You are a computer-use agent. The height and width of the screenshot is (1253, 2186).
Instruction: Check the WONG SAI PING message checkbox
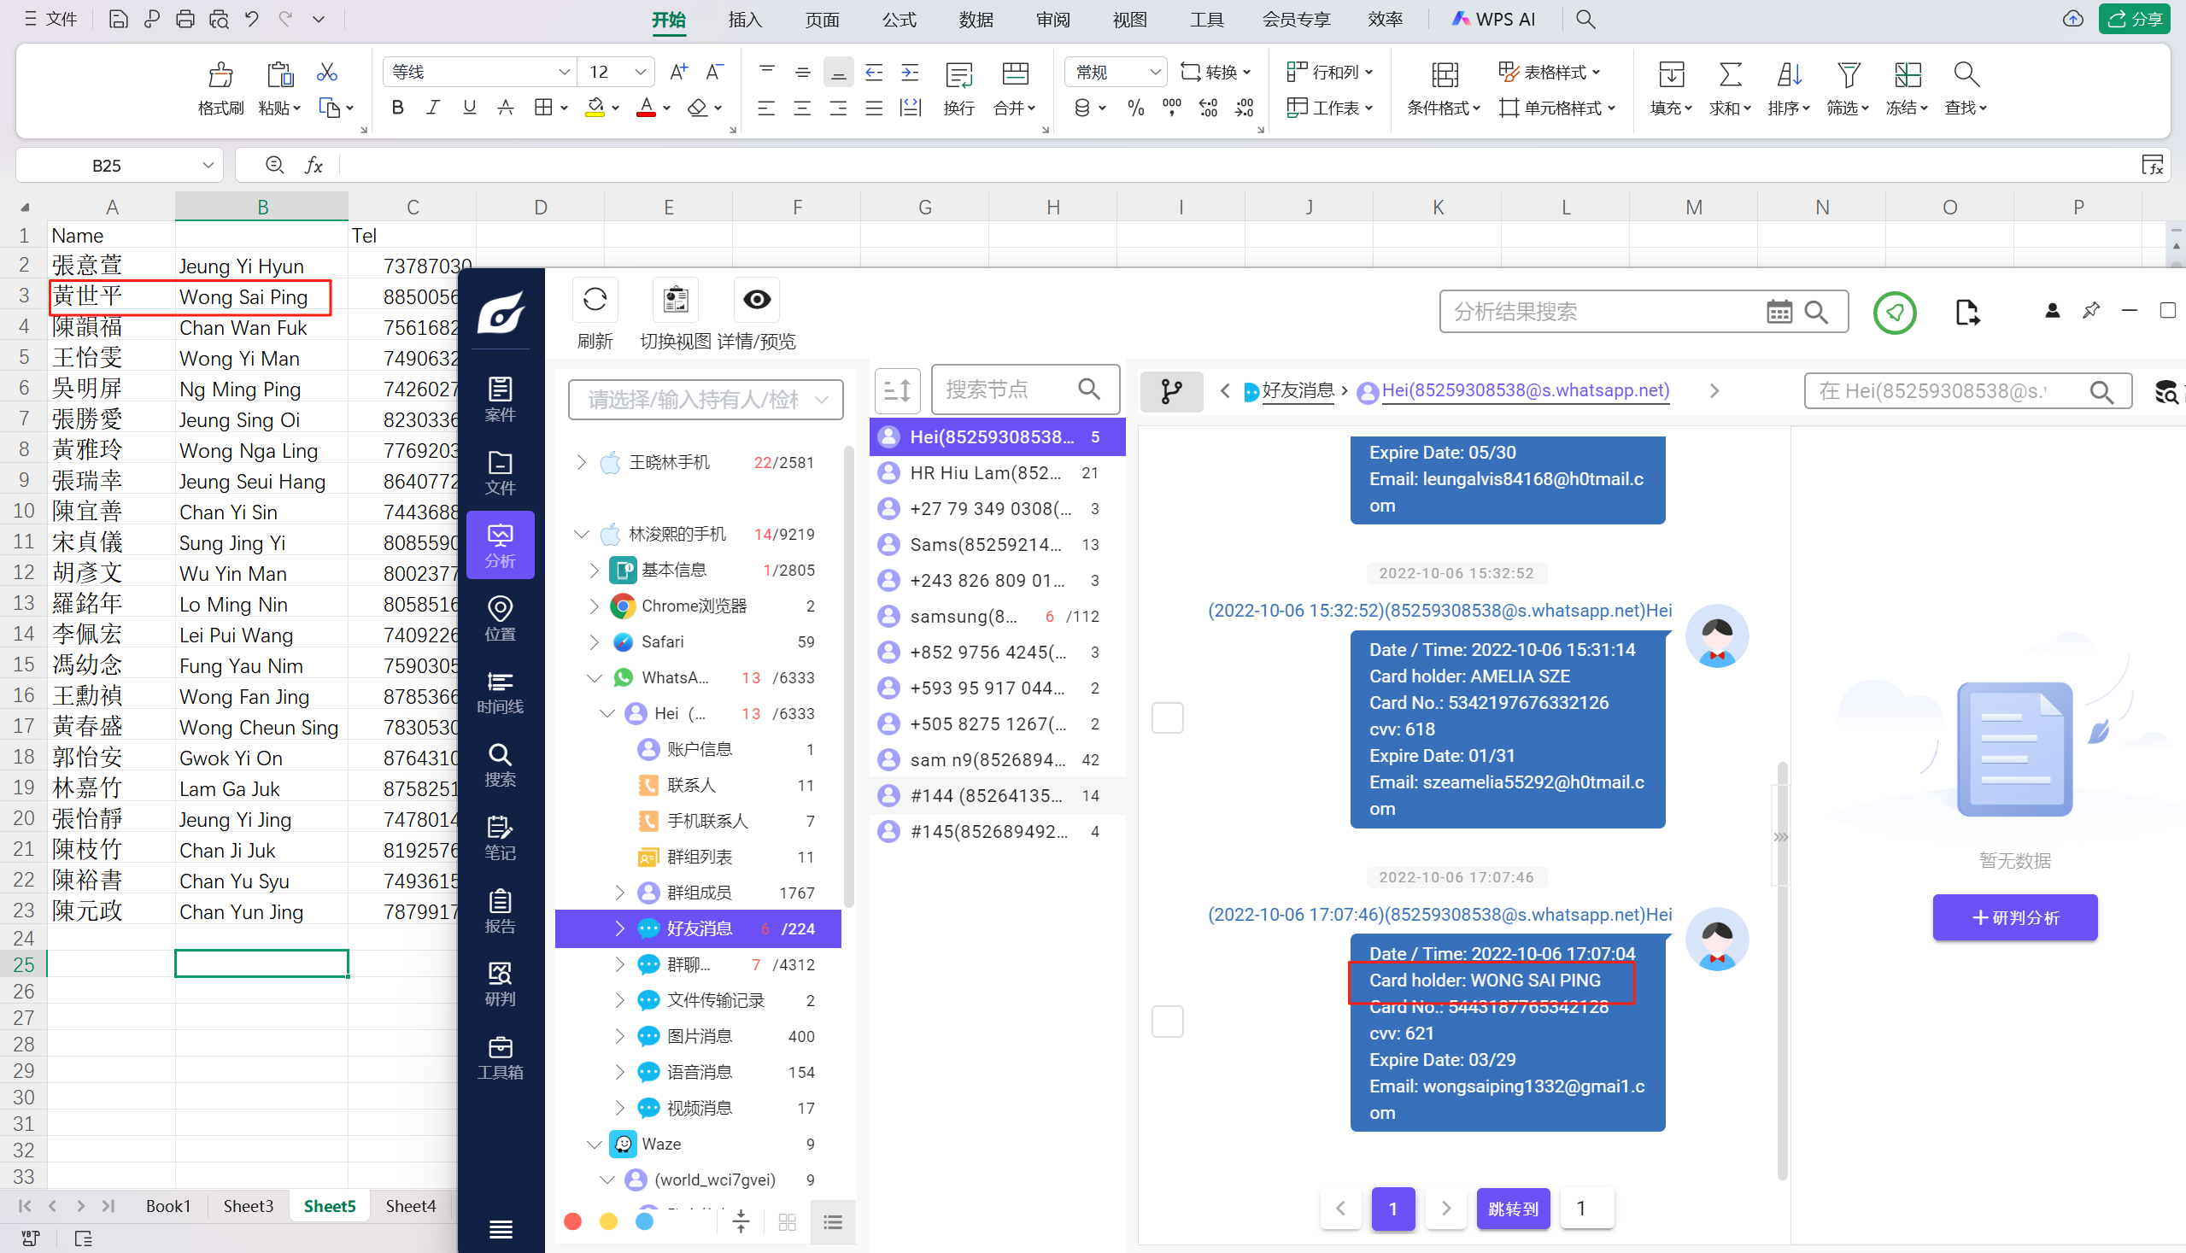[x=1167, y=1022]
